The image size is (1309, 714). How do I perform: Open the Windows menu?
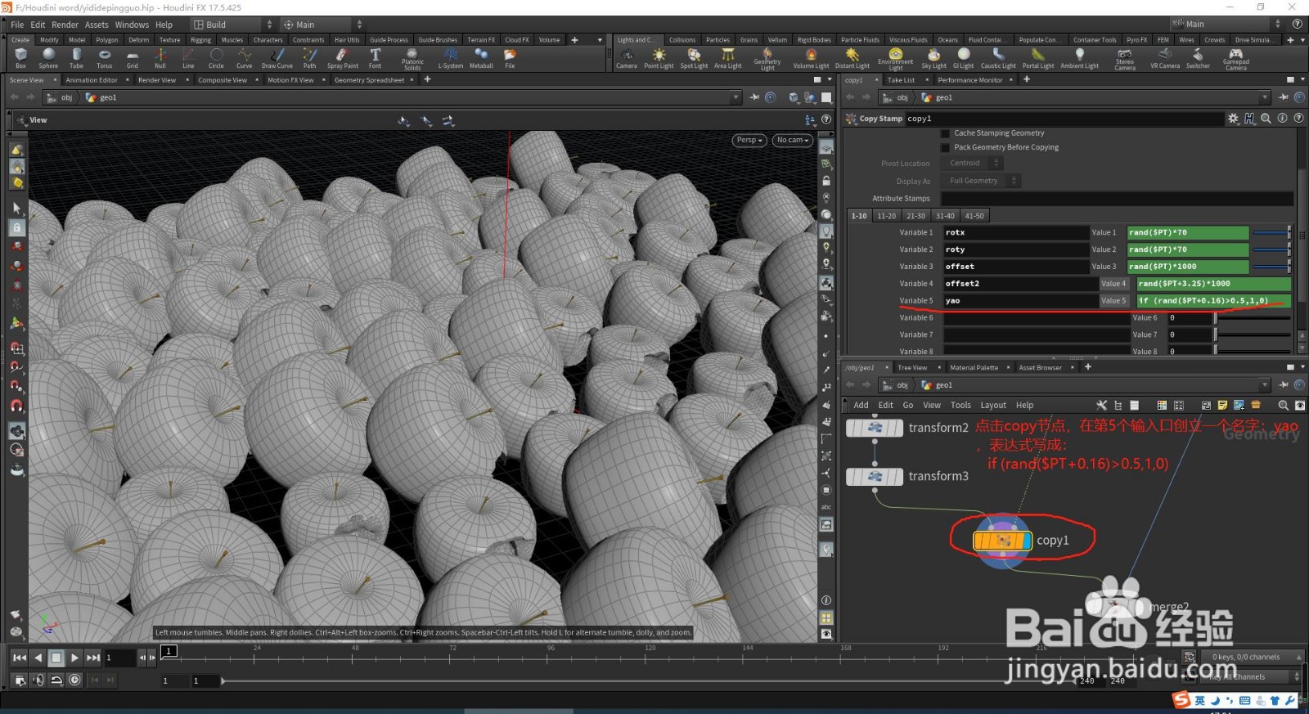coord(132,25)
